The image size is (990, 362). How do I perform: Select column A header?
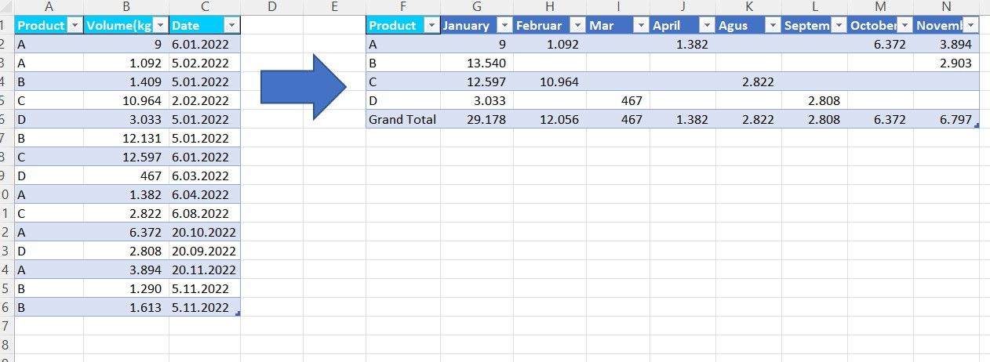[x=49, y=7]
